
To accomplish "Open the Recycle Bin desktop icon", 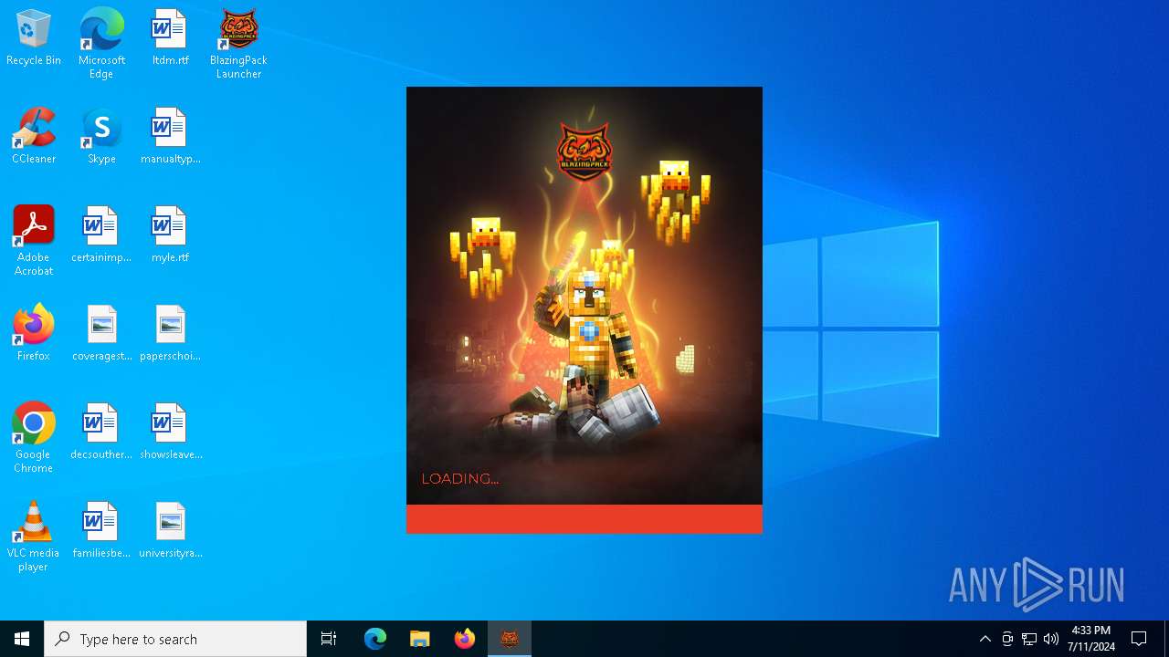I will 34,37.
